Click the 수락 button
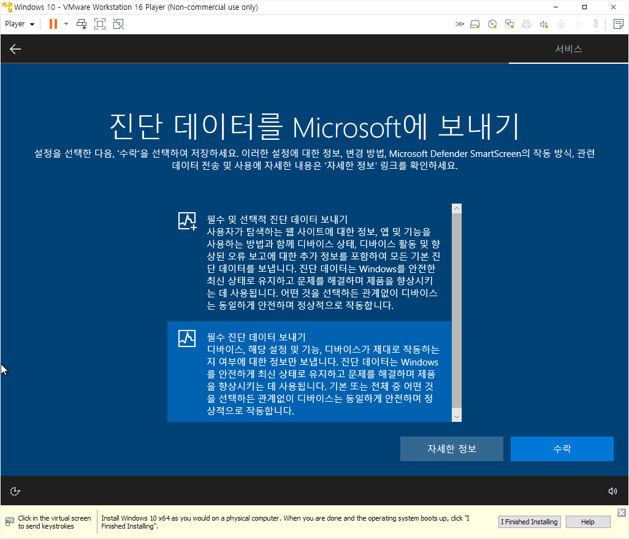 (562, 449)
